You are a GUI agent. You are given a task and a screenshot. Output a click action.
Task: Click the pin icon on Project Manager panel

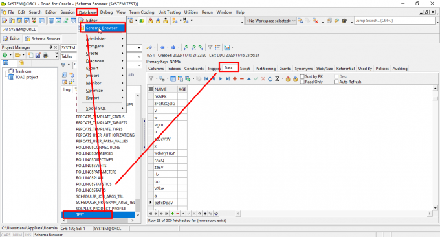coord(50,47)
